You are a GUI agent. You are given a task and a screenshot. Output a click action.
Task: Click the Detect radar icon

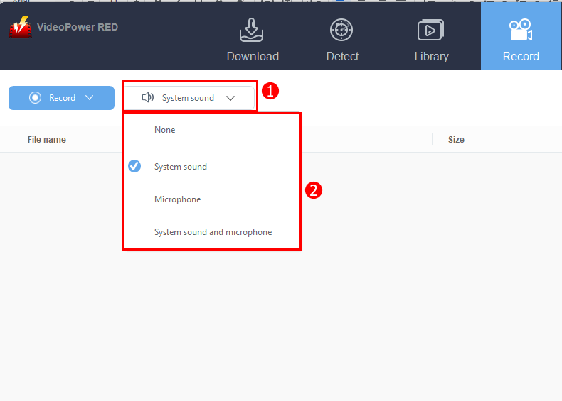tap(341, 30)
